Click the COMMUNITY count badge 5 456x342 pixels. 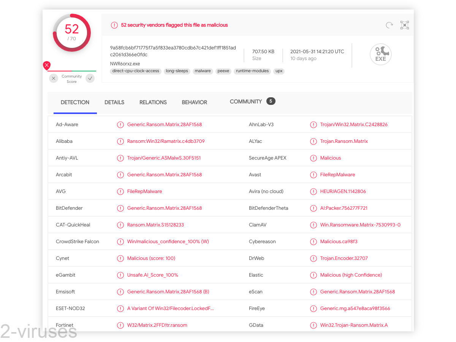point(271,101)
